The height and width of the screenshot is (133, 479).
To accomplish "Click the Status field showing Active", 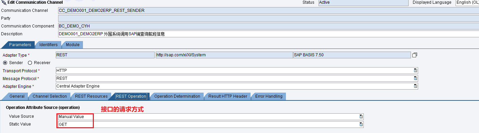I will point(363,3).
